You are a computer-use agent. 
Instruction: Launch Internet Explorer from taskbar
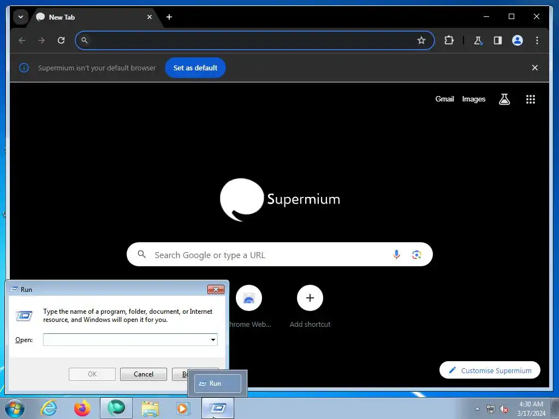tap(49, 408)
